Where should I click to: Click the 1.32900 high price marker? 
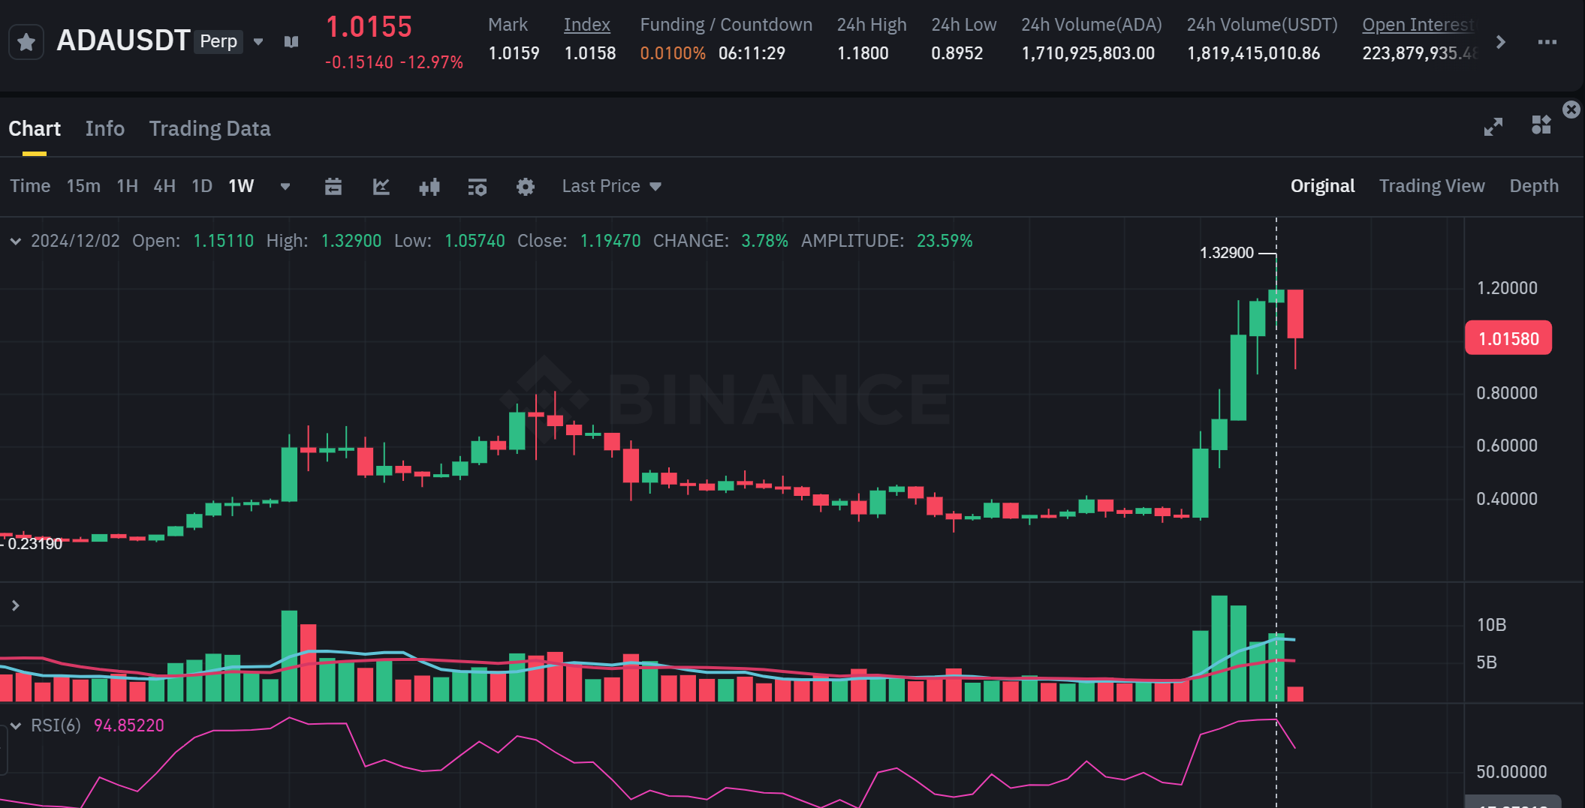pos(1227,253)
